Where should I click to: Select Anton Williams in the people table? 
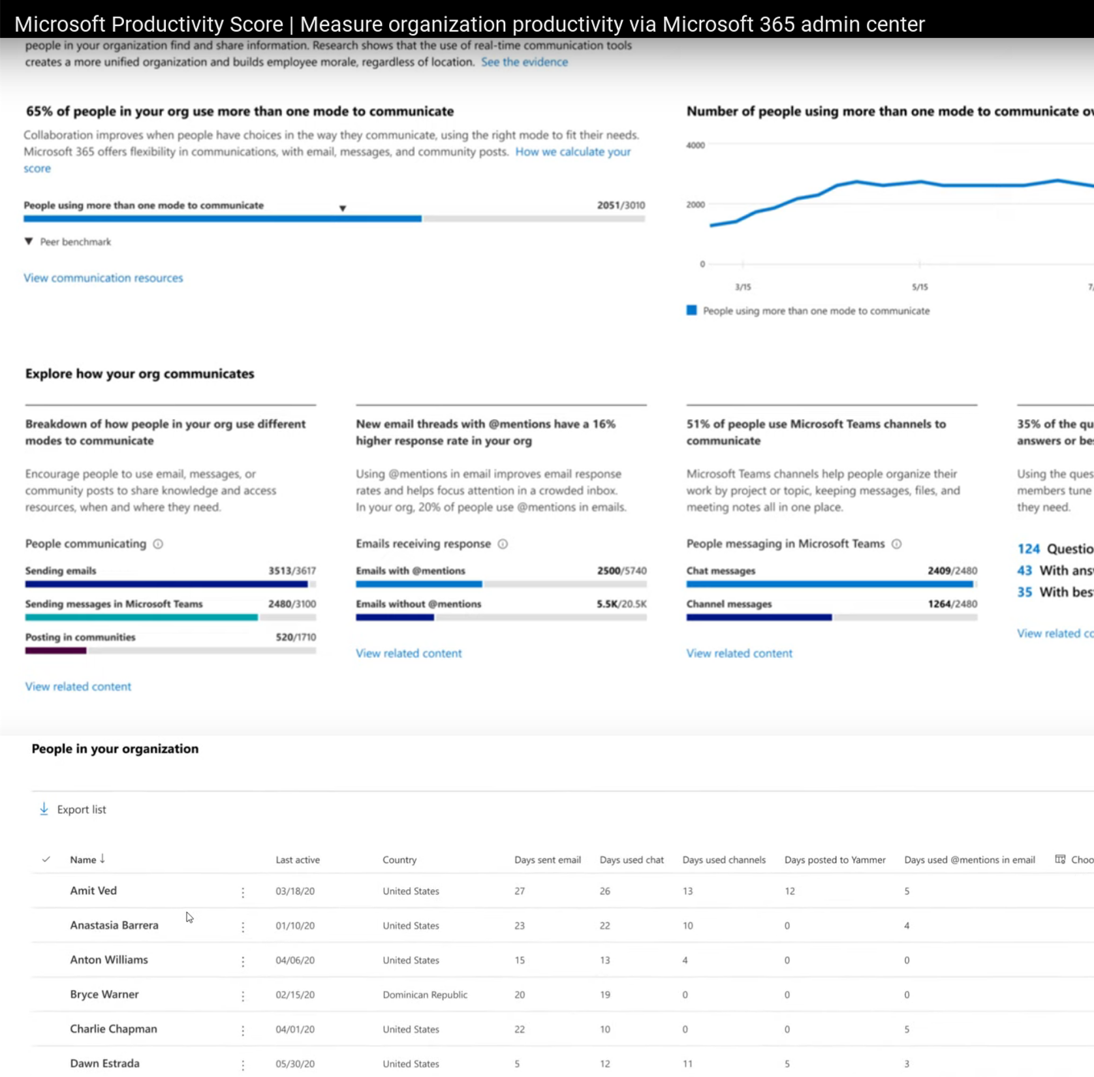point(109,960)
